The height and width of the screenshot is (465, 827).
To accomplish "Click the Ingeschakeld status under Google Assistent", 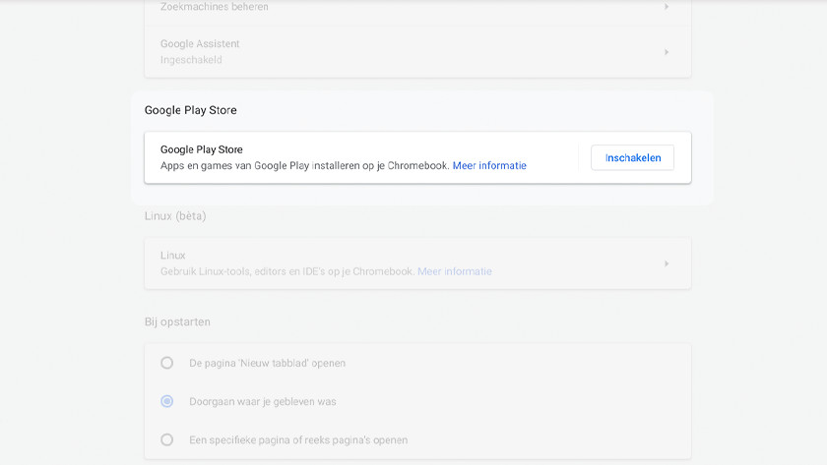I will pyautogui.click(x=191, y=60).
